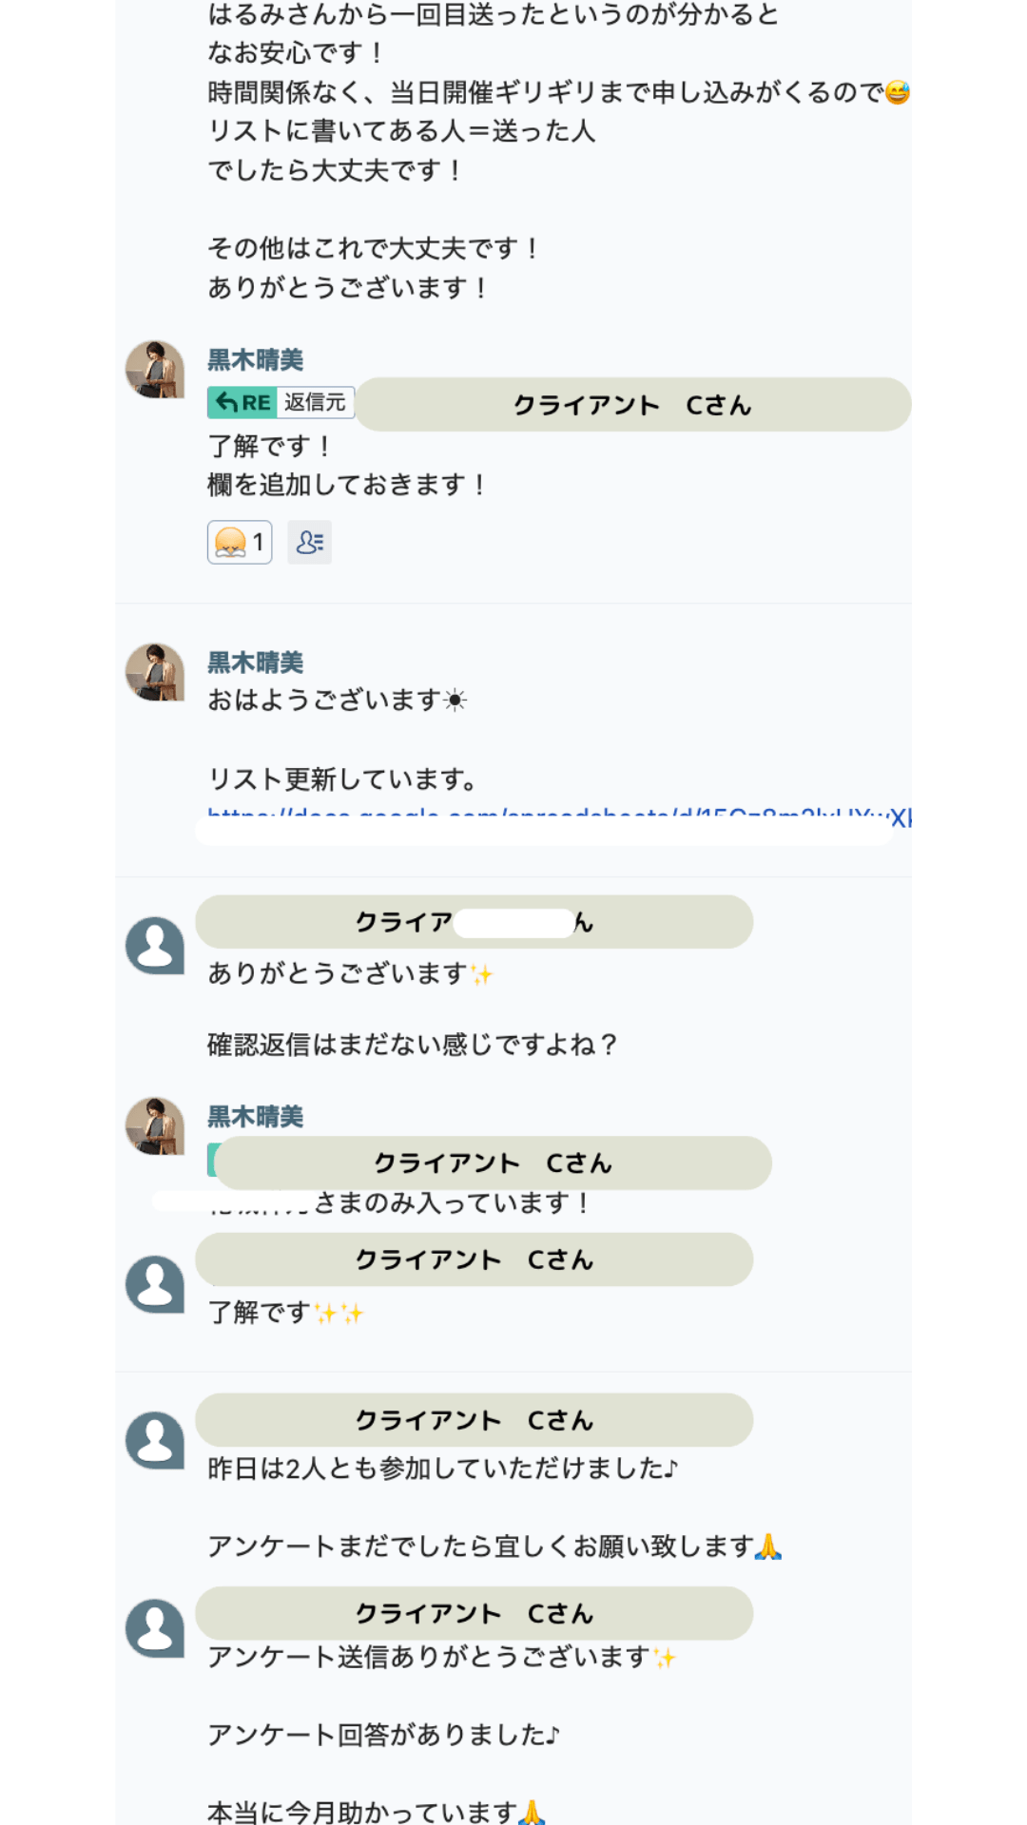Click クライアント Cさん label above さまのみ入っています message

[x=493, y=1163]
